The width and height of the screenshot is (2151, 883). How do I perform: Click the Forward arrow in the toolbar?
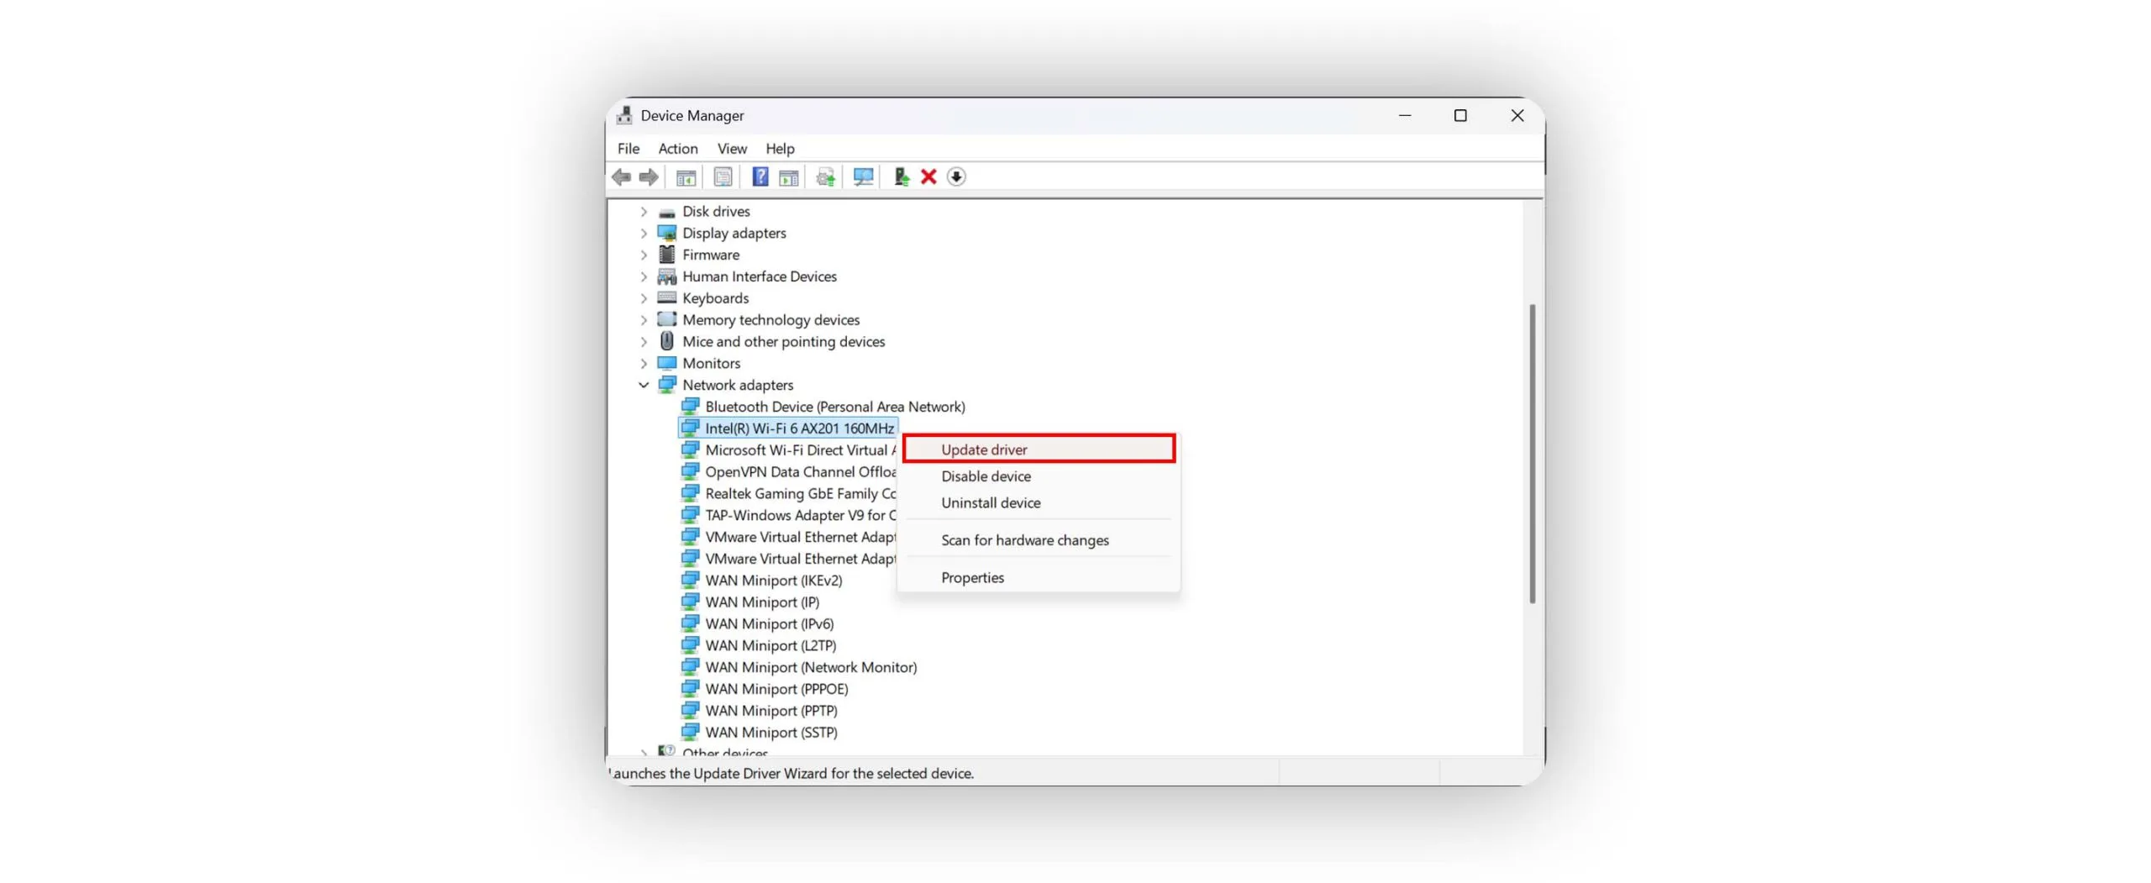click(x=648, y=177)
